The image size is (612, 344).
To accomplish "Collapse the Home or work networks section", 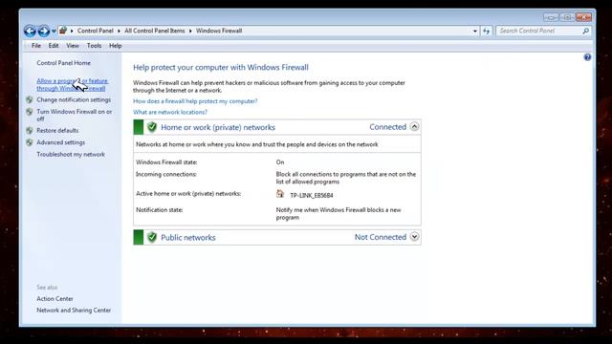I will [x=414, y=127].
